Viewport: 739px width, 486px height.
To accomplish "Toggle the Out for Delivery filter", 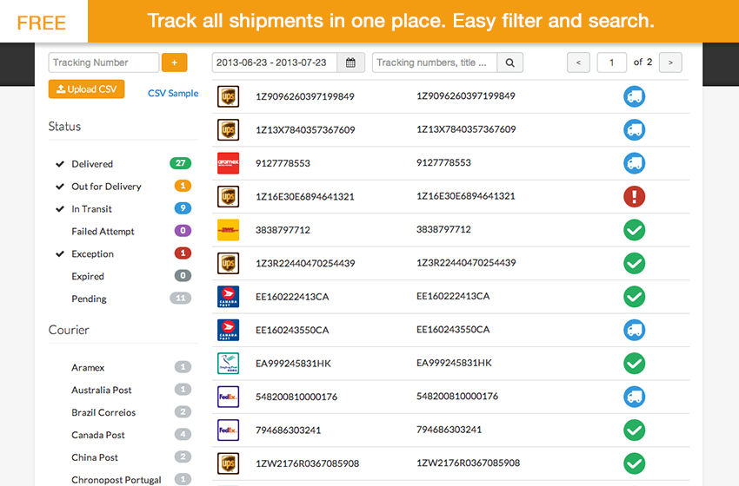I will coord(106,187).
